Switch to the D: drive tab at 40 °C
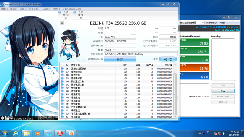 point(80,15)
